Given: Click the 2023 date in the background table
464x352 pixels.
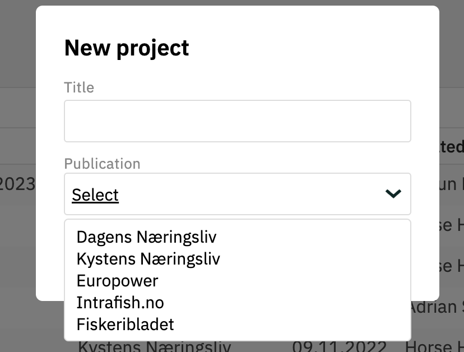Looking at the screenshot, I should 17,183.
